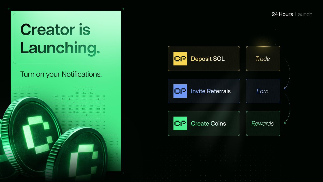Click the yellow CP logo beside Deposit SOL
Viewport: 323px width, 182px height.
click(x=180, y=59)
